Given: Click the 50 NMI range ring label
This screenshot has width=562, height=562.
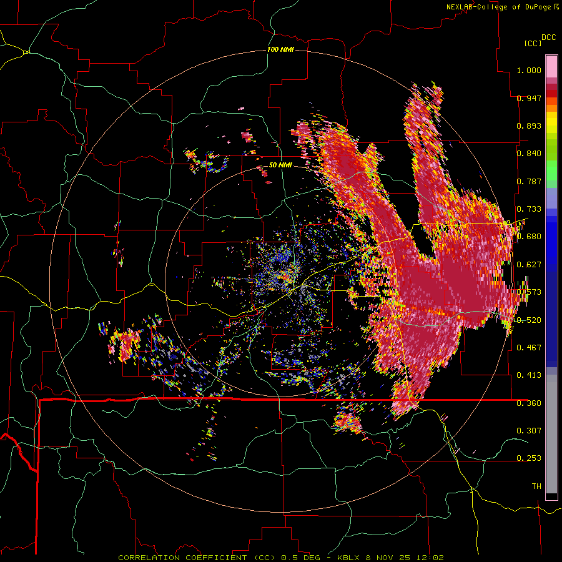Looking at the screenshot, I should (x=280, y=165).
